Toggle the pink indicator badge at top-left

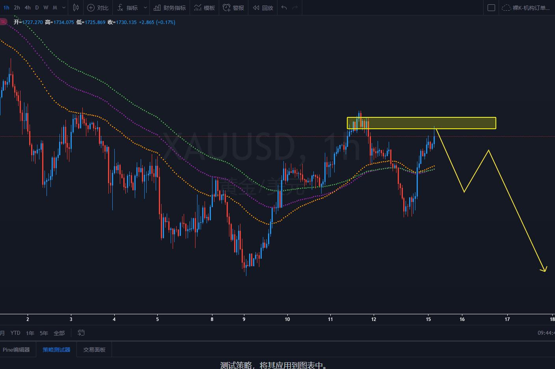pos(3,22)
